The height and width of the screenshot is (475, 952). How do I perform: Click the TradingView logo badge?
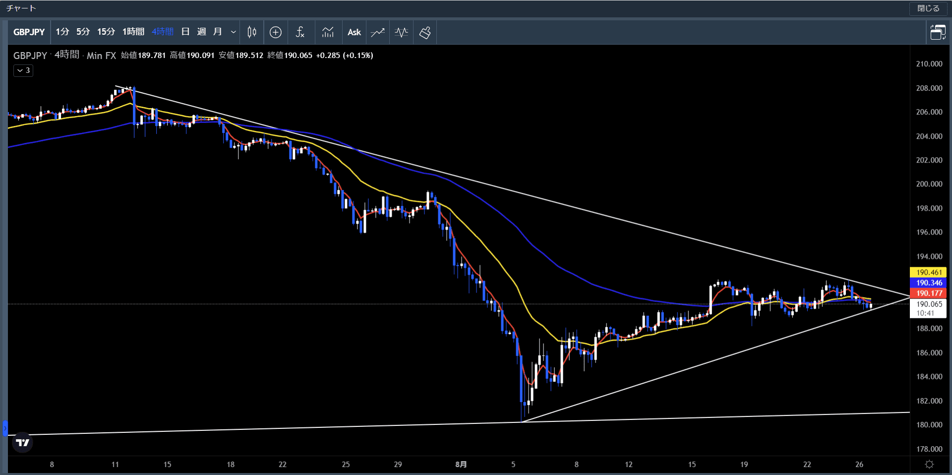pyautogui.click(x=23, y=442)
